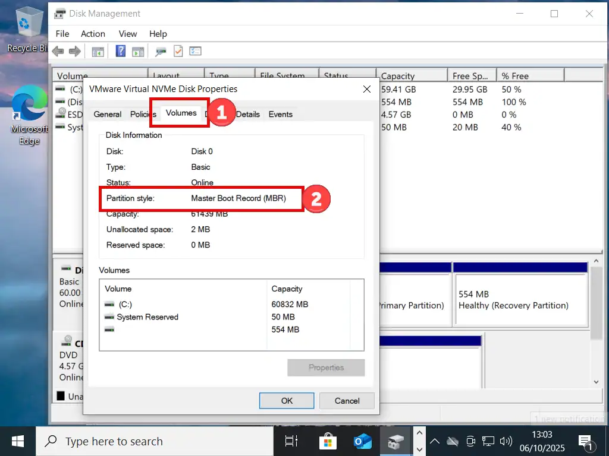Viewport: 609px width, 456px height.
Task: Click the Back arrow in the toolbar
Action: 58,52
